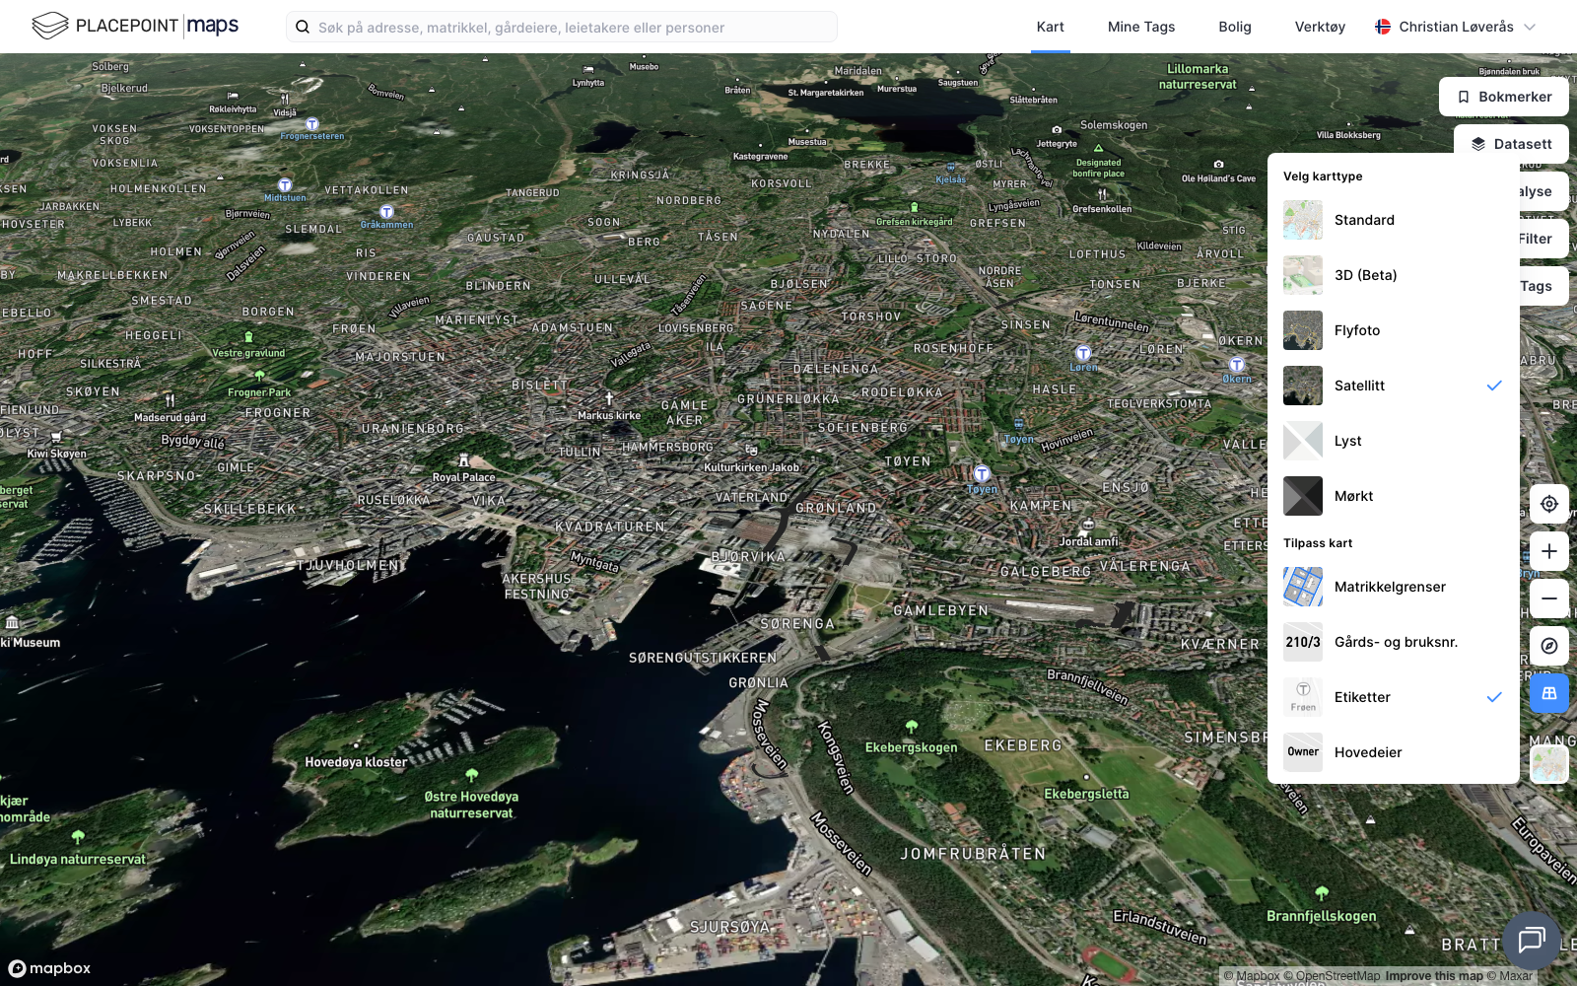Click the Jordal amfi stadium icon
The image size is (1577, 986).
click(1088, 525)
